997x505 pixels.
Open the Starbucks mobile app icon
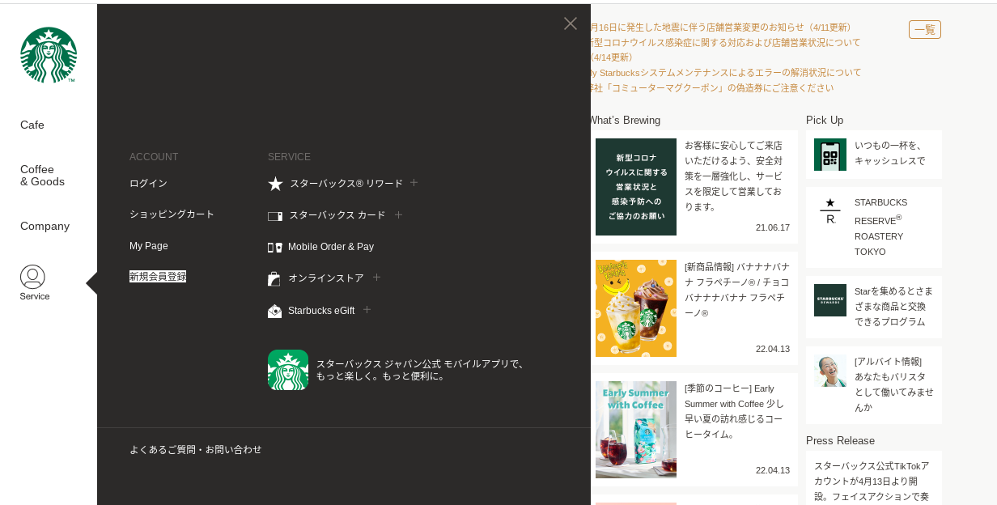(x=288, y=370)
